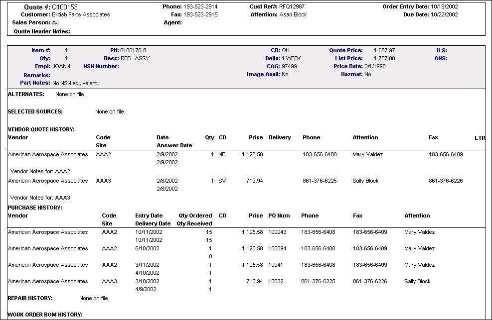The height and width of the screenshot is (320, 492).
Task: Select the List Price value 1,767.00
Action: pyautogui.click(x=384, y=58)
